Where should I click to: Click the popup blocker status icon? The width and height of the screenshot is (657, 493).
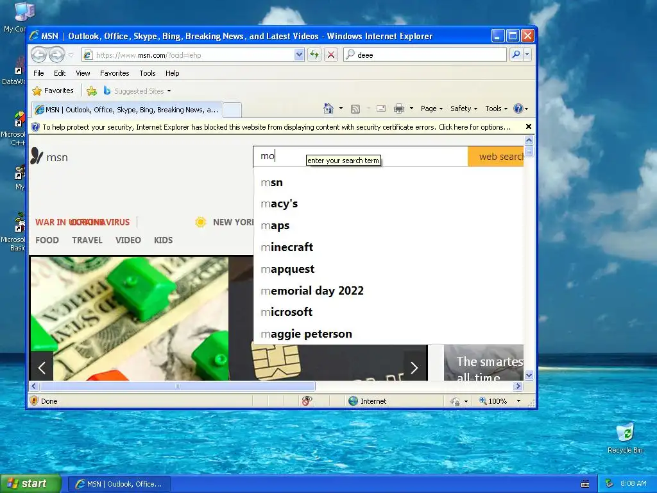(x=307, y=401)
